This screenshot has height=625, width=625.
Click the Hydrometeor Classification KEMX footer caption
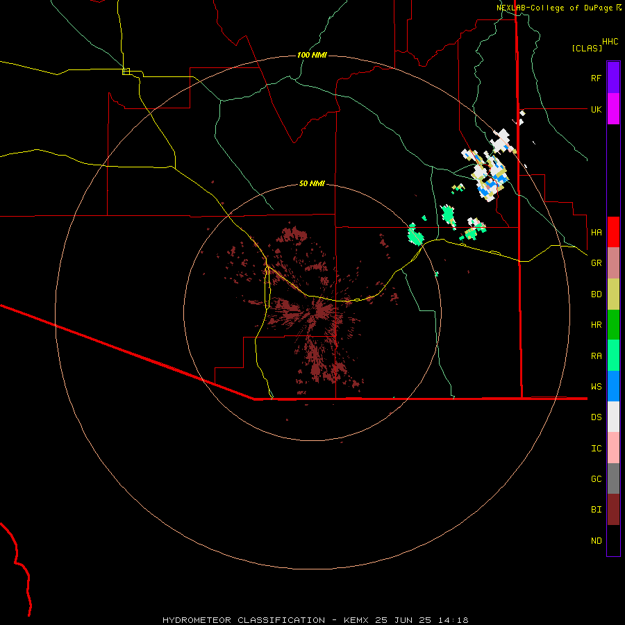point(315,620)
